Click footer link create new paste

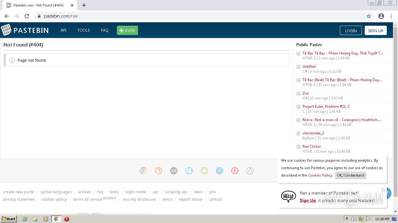[x=18, y=192]
